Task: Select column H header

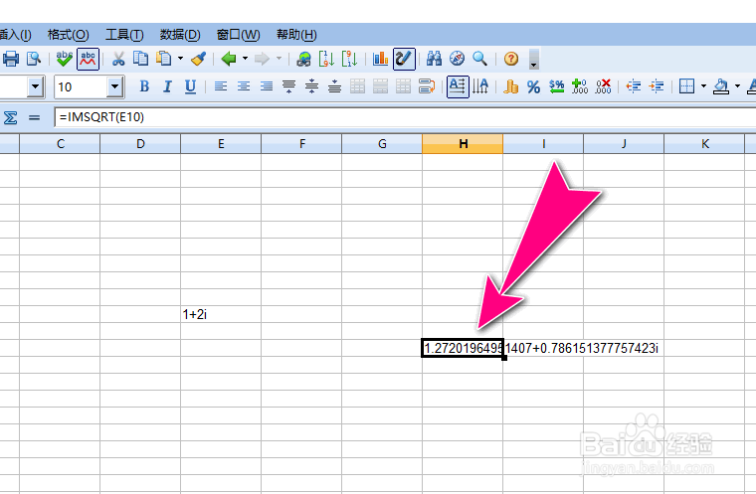Action: coord(463,143)
